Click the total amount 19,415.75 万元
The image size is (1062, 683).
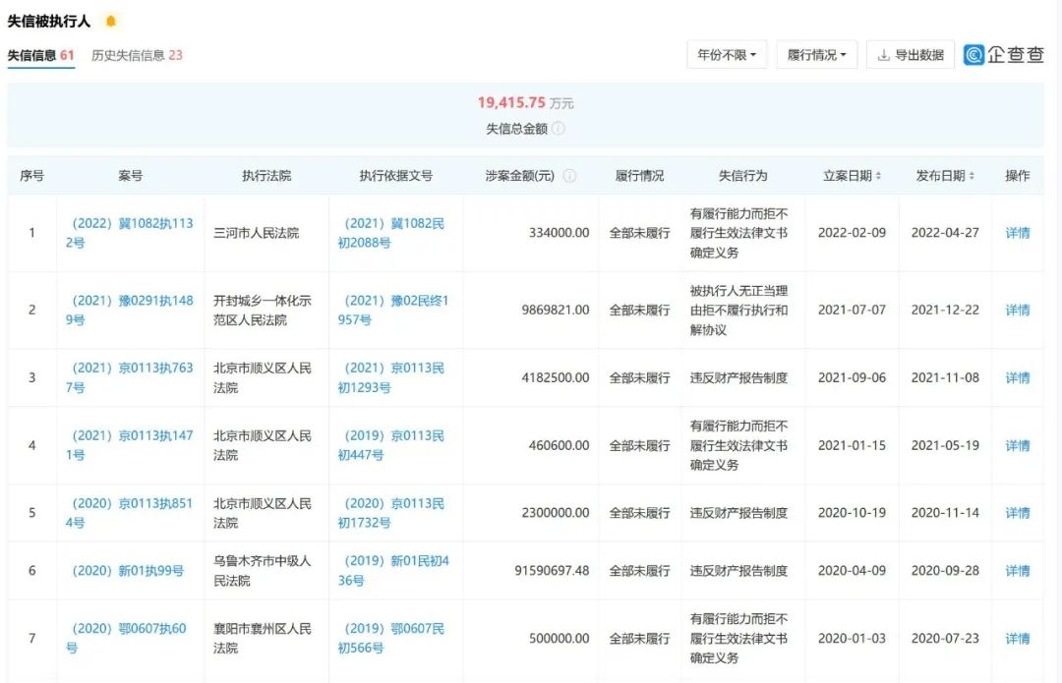point(525,103)
